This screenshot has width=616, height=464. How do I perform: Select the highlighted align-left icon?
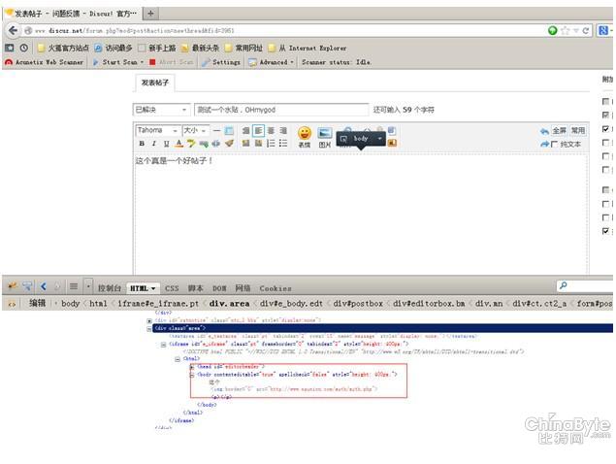point(258,130)
